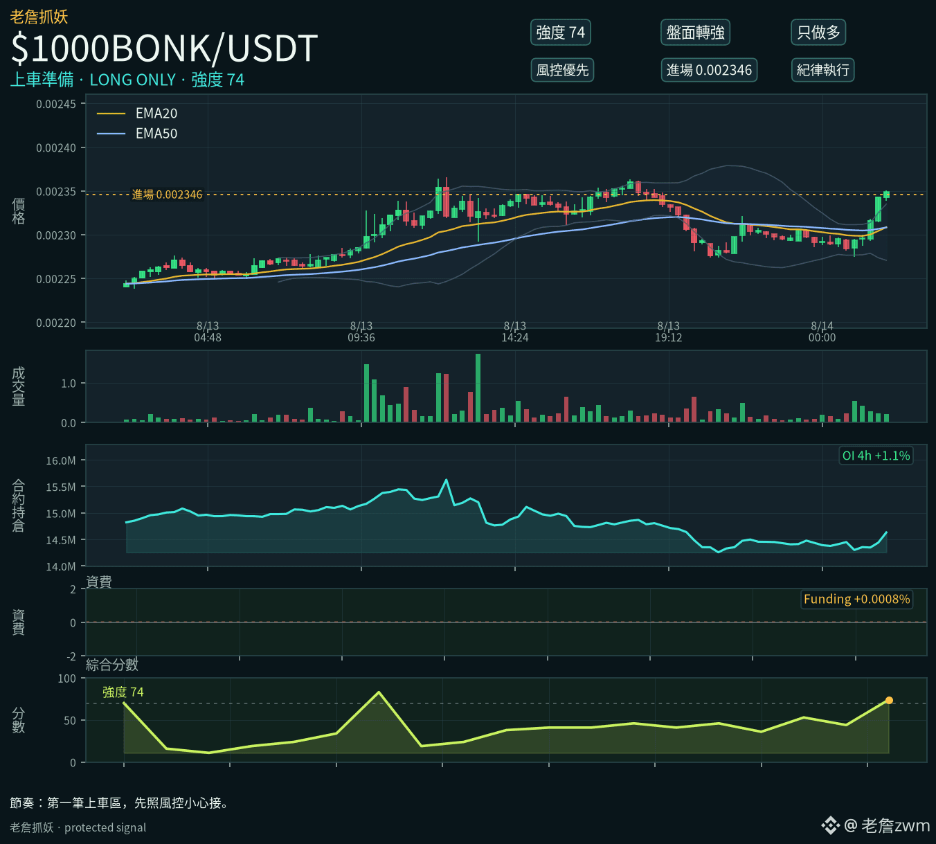This screenshot has height=844, width=936.
Task: Click the tallest green volume bar
Action: (478, 388)
